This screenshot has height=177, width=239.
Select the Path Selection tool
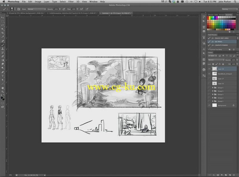3,80
